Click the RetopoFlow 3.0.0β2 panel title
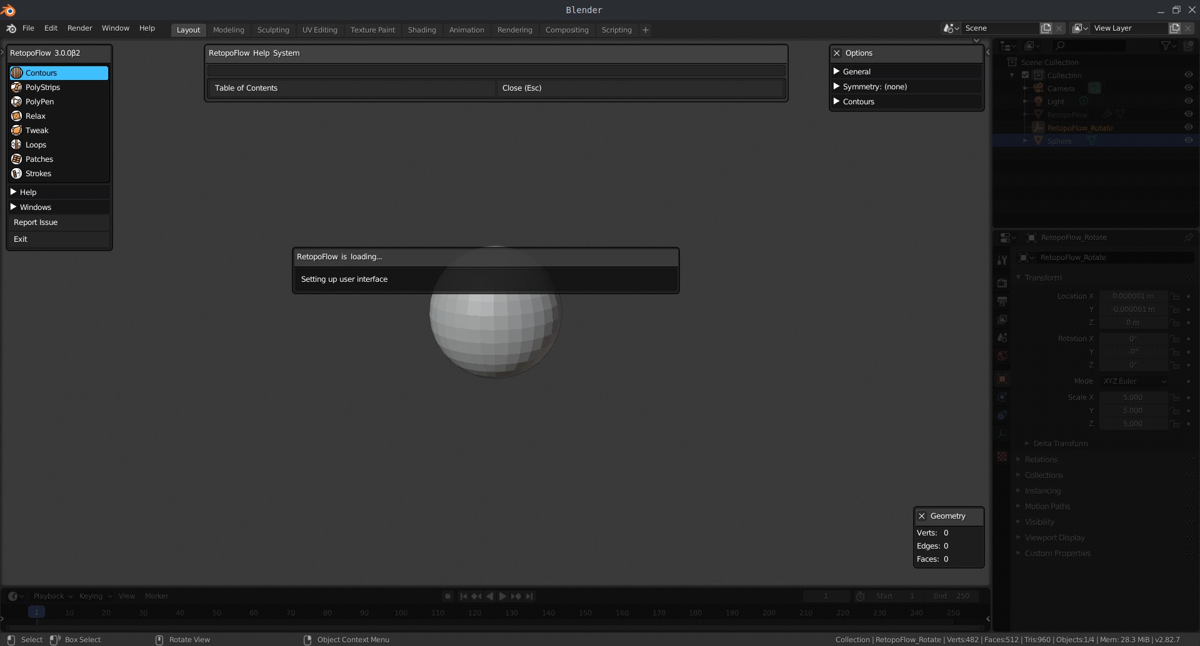This screenshot has height=646, width=1200. 45,53
